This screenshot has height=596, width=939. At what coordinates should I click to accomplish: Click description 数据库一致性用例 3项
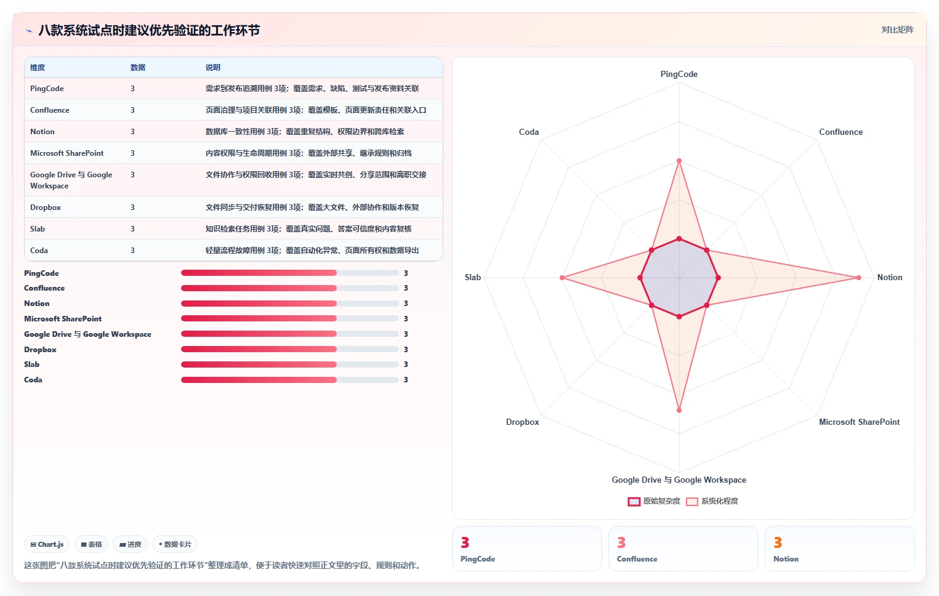[x=305, y=132]
